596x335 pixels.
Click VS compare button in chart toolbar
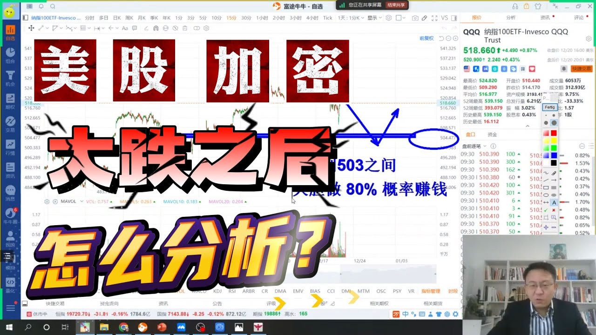[x=444, y=18]
